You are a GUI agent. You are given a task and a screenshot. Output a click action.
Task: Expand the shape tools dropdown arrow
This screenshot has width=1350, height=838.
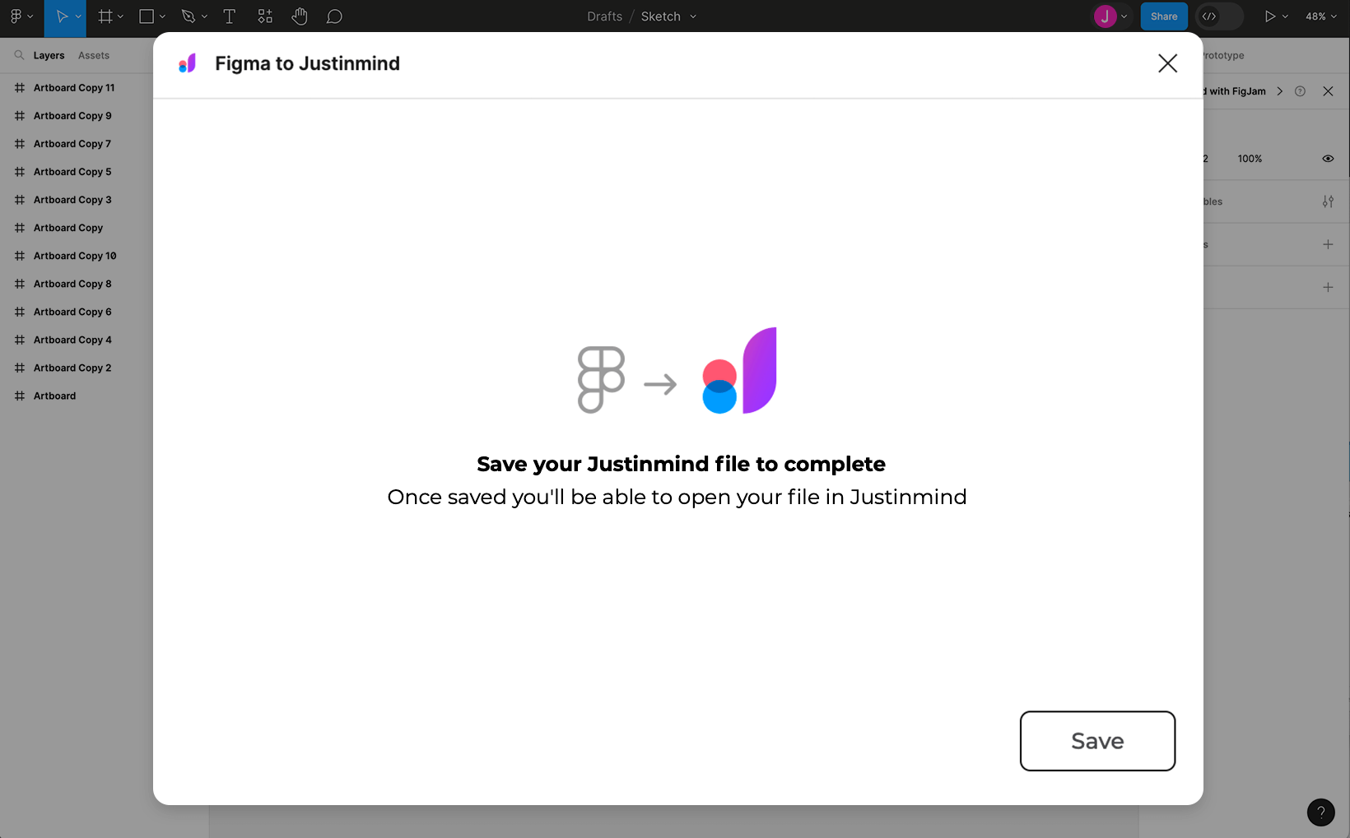(162, 16)
